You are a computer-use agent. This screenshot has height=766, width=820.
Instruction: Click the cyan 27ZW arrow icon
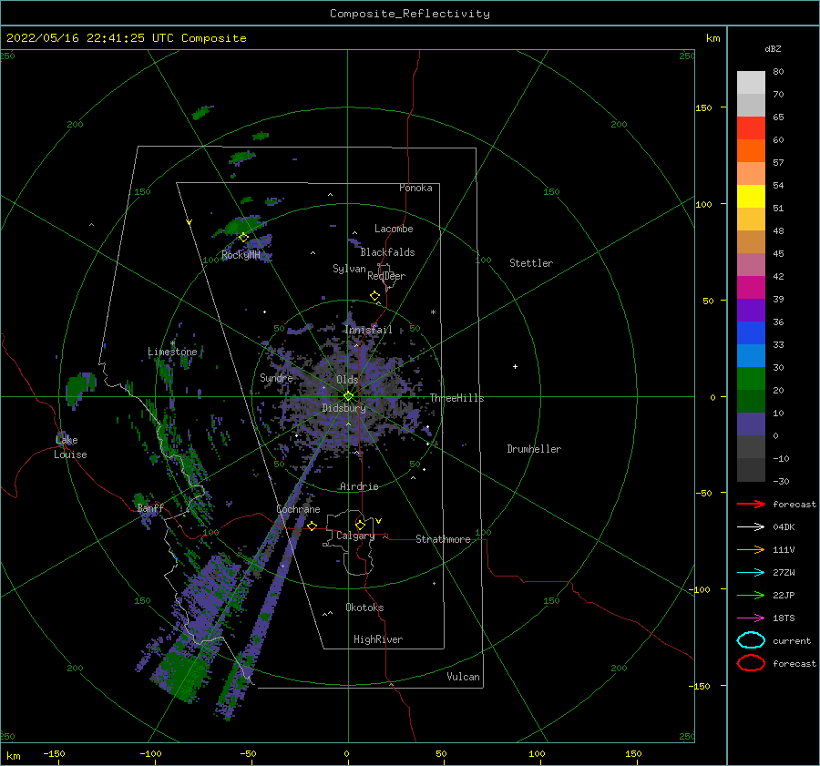(x=751, y=573)
